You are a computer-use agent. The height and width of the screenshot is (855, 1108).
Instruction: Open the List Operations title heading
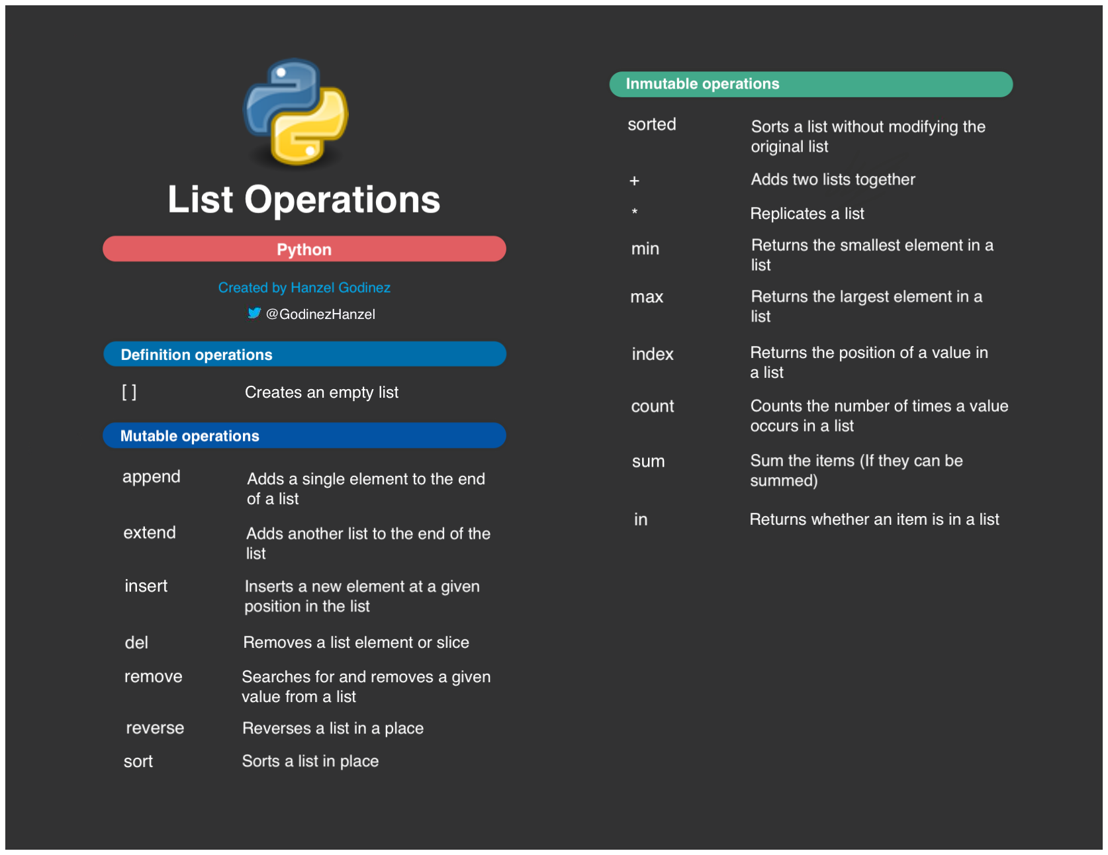(304, 199)
